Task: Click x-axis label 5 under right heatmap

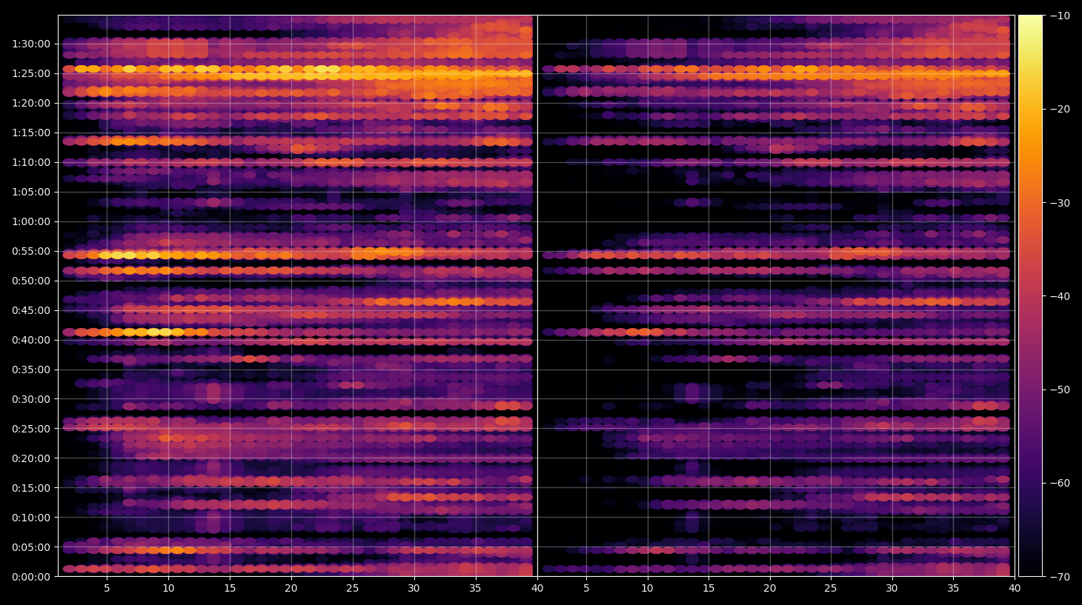Action: [586, 589]
